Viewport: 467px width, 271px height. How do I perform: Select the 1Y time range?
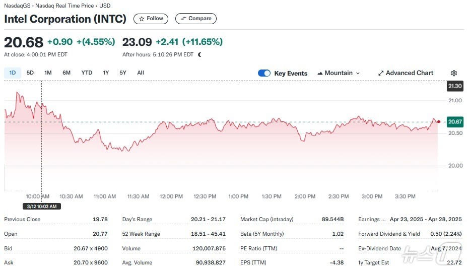point(106,73)
